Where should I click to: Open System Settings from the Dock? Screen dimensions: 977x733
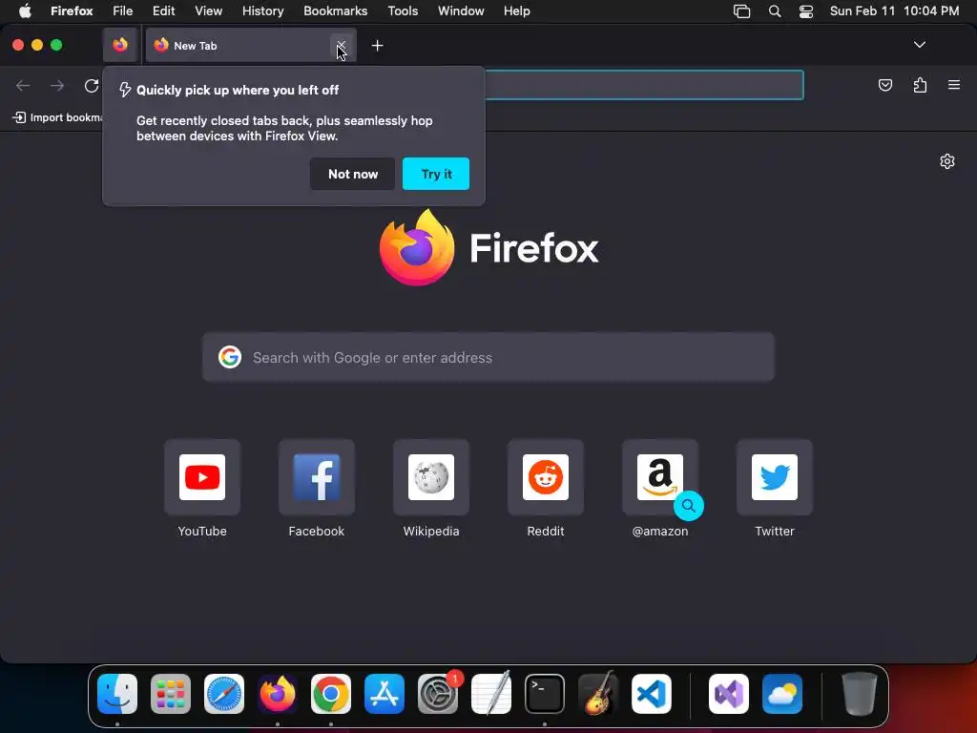click(438, 694)
